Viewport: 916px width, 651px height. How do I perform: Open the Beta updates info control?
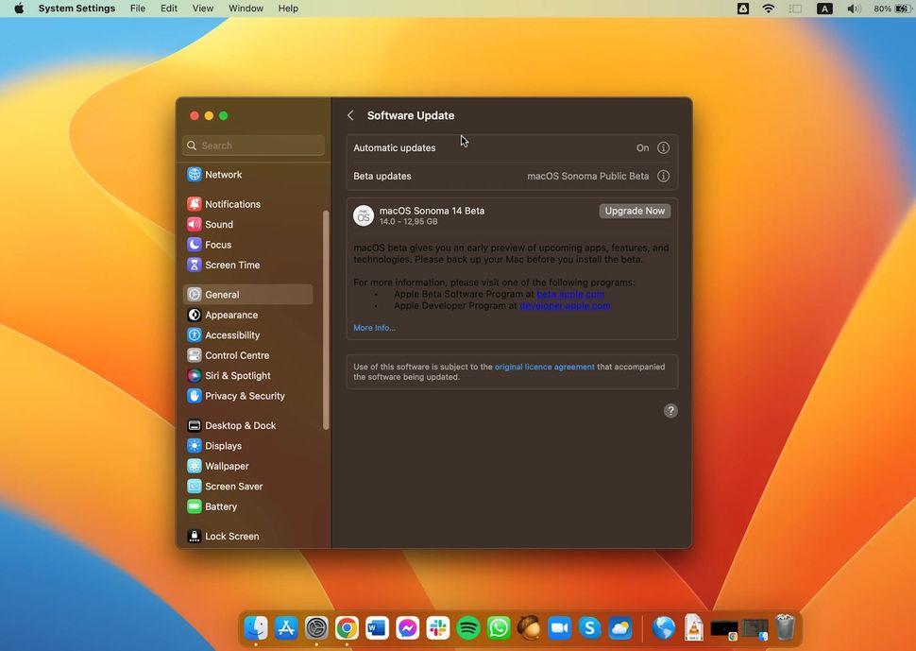[663, 176]
